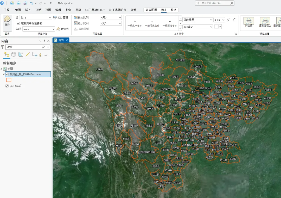The image size is (281, 198).
Task: Expand the text symbol gallery
Action: coord(180,29)
